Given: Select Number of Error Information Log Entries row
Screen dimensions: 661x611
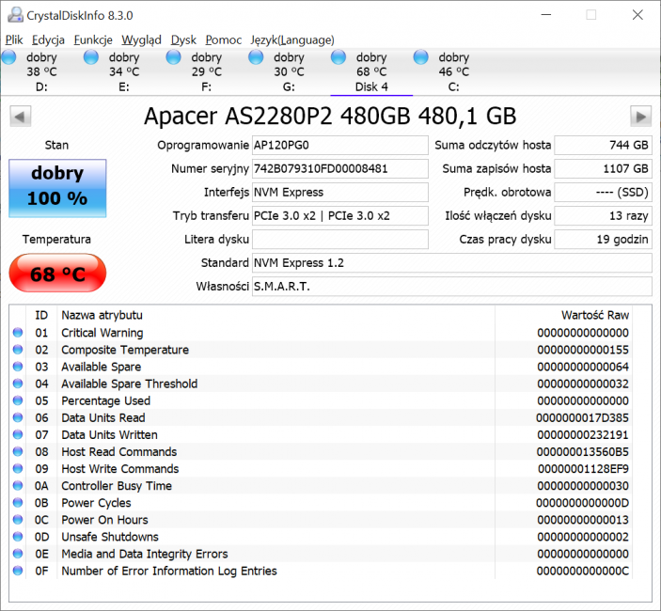Looking at the screenshot, I should point(321,571).
